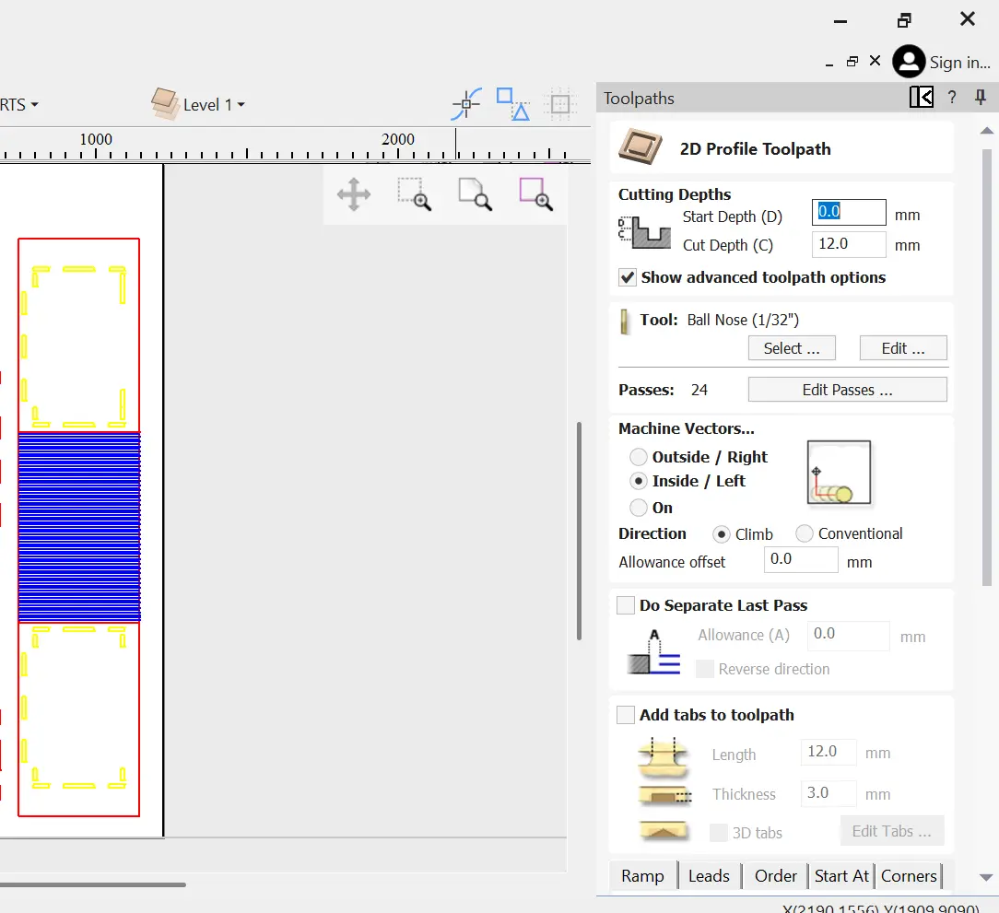Screen dimensions: 999x913
Task: Click the Allowance (A) input field
Action: [x=849, y=635]
